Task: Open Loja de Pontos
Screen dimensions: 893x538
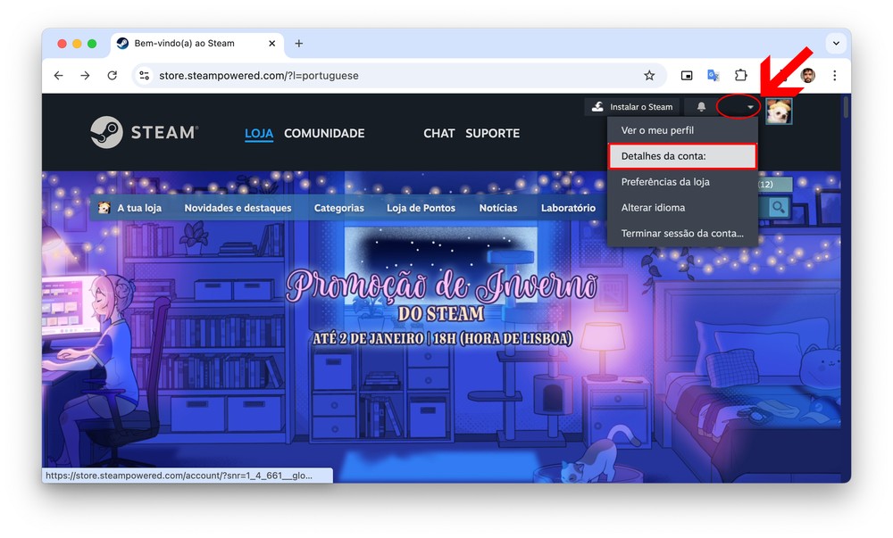Action: click(x=421, y=208)
